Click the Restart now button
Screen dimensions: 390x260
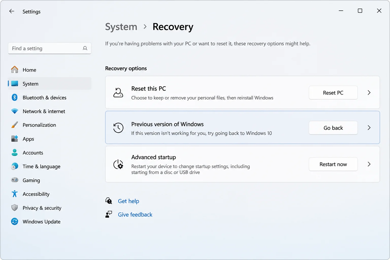[x=333, y=164]
